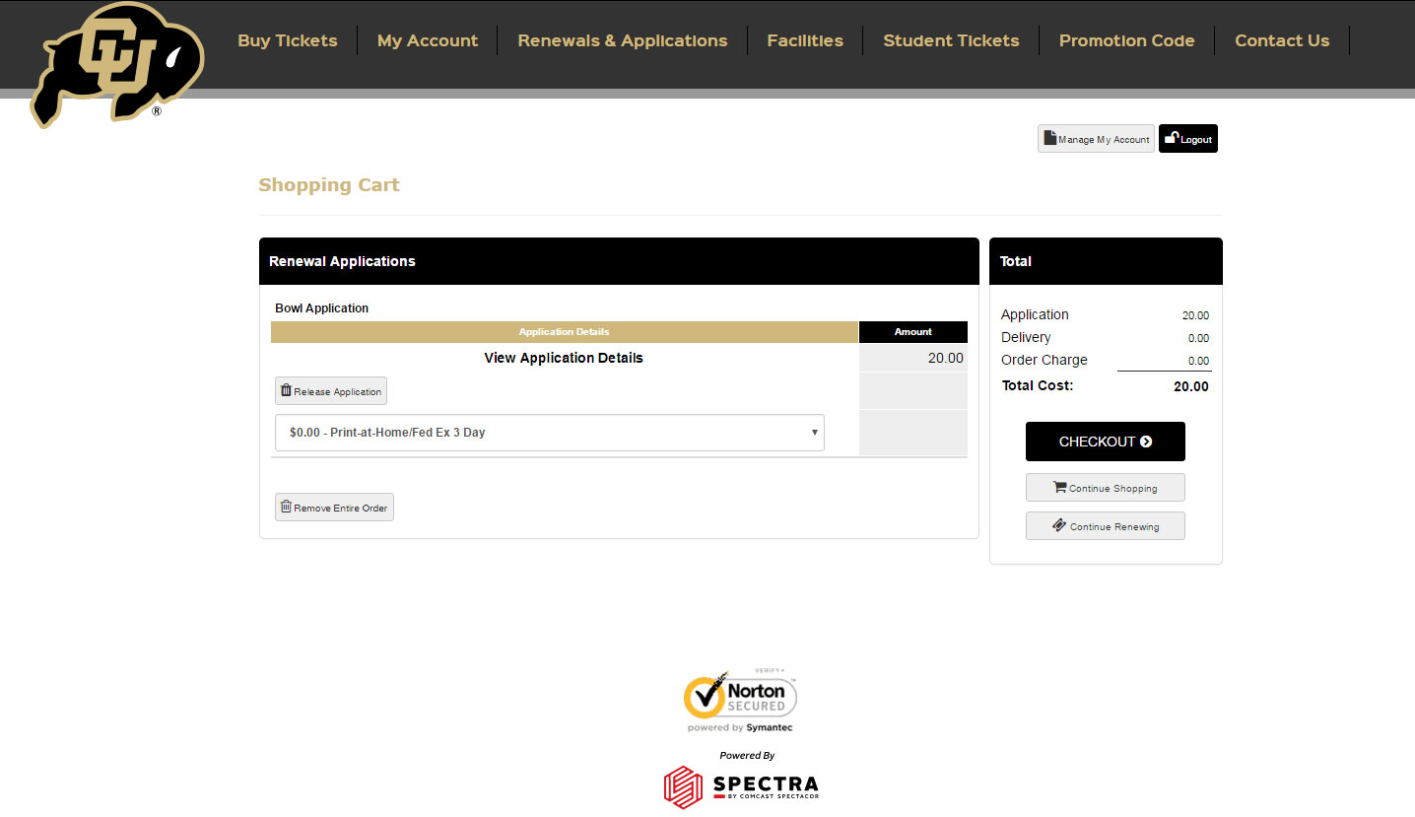Open Renewals & Applications menu item
Image resolution: width=1415 pixels, height=817 pixels.
pyautogui.click(x=623, y=40)
